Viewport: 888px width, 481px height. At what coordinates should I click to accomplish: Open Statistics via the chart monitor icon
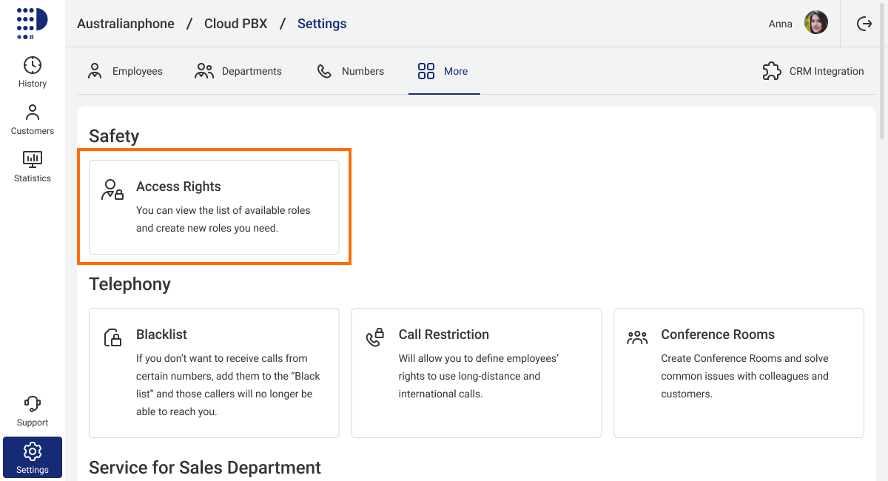pos(33,159)
